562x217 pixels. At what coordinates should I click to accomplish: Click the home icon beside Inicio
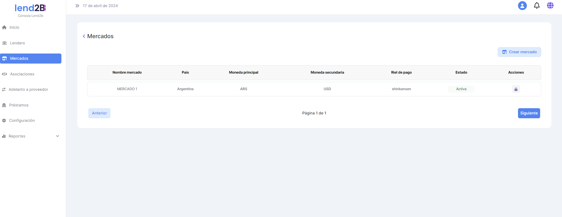4,27
